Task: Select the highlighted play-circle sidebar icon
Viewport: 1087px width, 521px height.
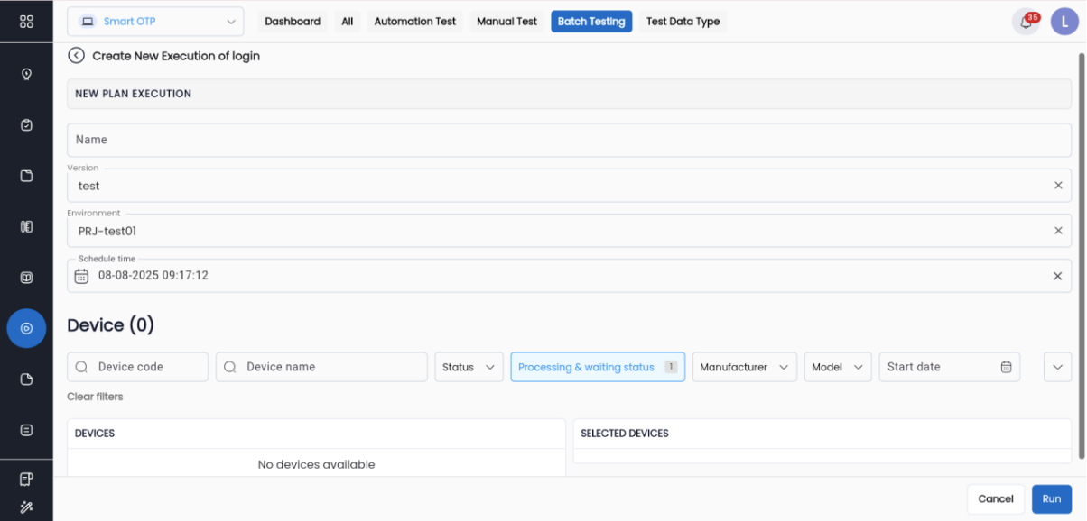Action: coord(26,328)
